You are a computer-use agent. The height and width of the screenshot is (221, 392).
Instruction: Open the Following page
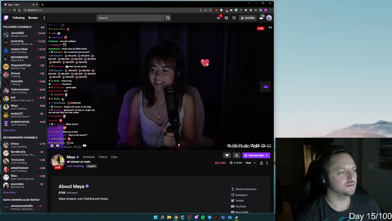[x=19, y=18]
